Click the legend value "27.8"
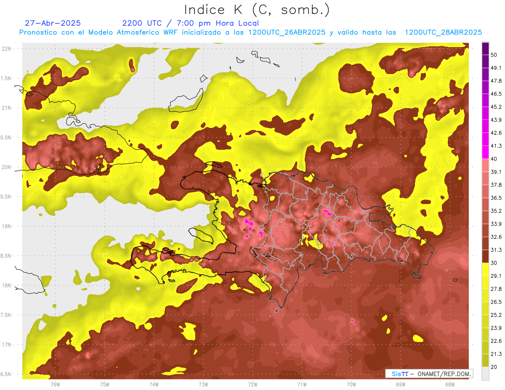This screenshot has height=390, width=505. pos(496,289)
